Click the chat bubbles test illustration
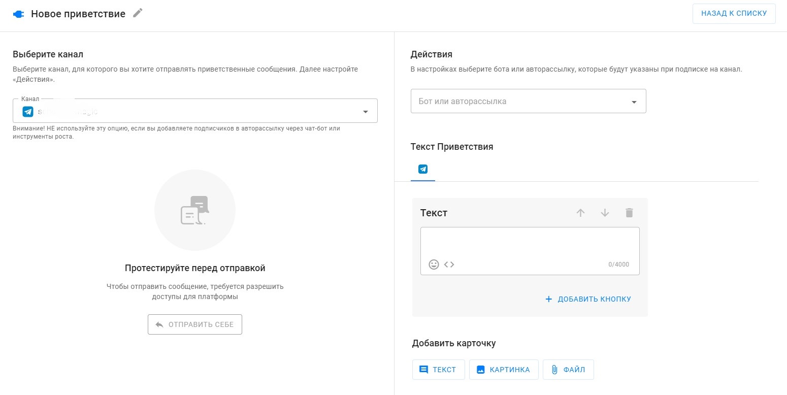 click(x=195, y=210)
